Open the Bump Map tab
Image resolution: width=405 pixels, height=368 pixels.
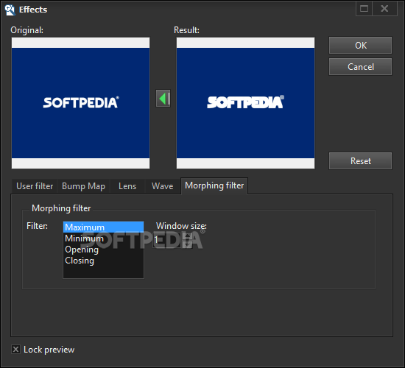pyautogui.click(x=83, y=186)
